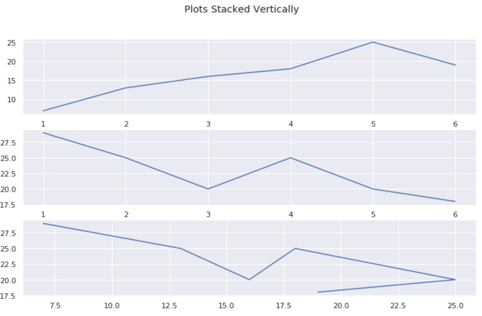Click the bottom plot's y-axis label 25.0

[x=8, y=249]
